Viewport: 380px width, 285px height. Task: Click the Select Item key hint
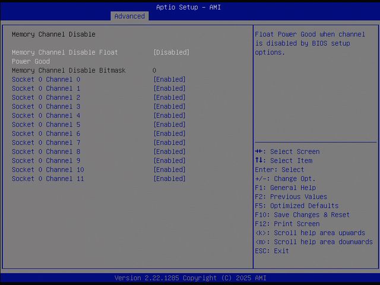pos(284,161)
